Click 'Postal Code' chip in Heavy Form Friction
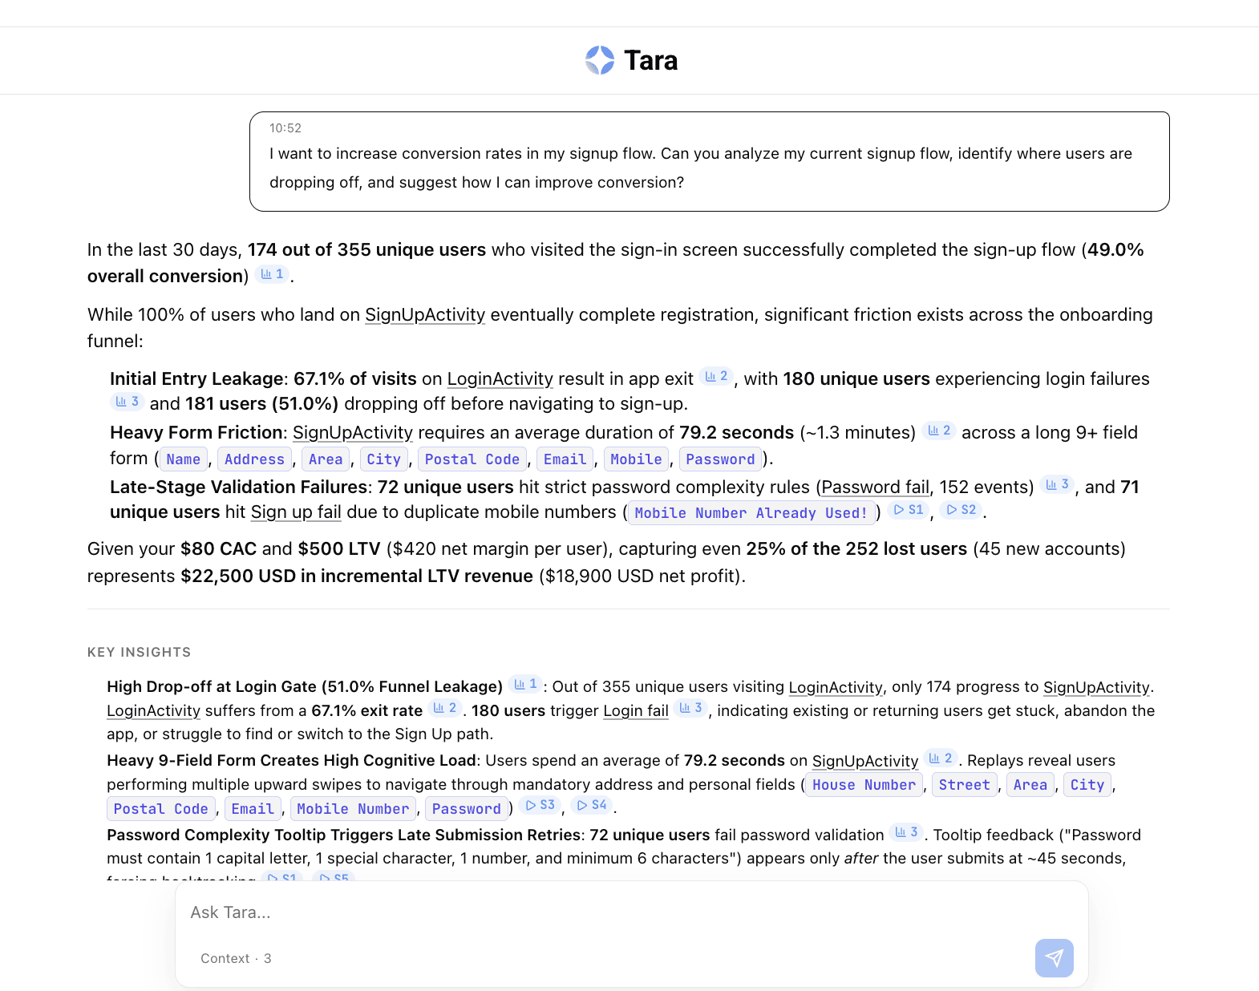 (x=472, y=459)
